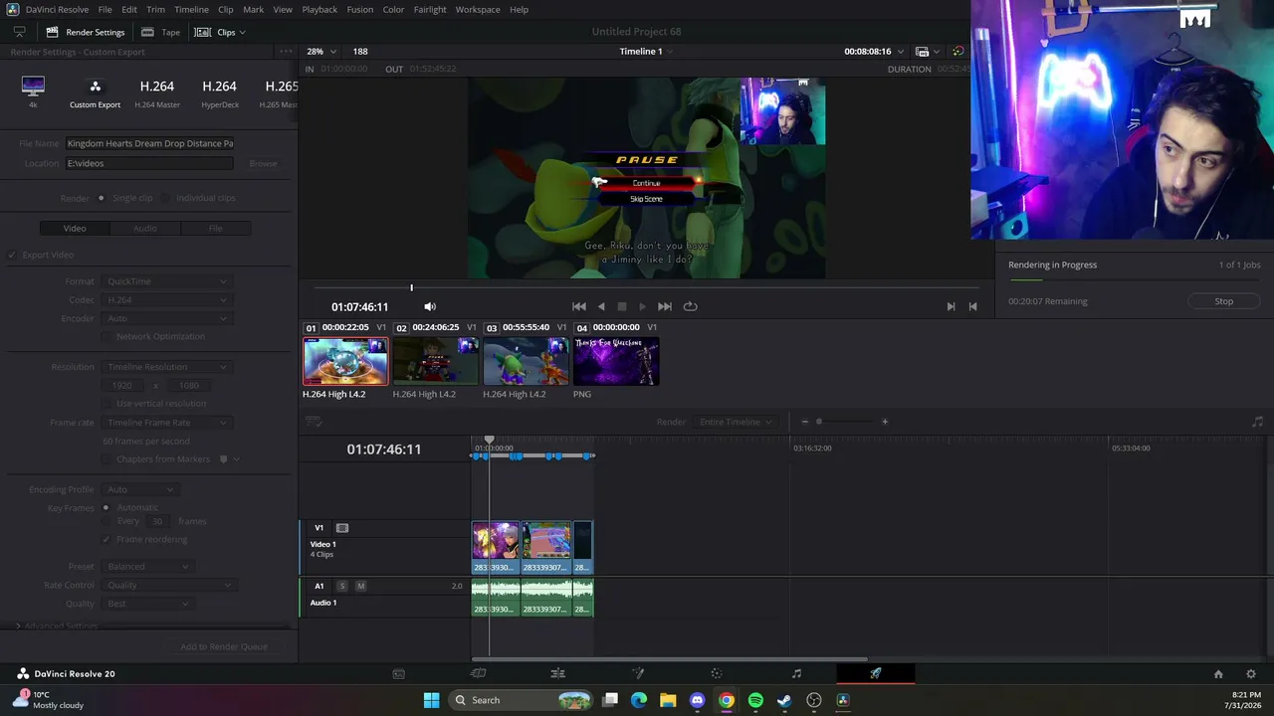Open Project Settings gear icon

tap(1251, 674)
